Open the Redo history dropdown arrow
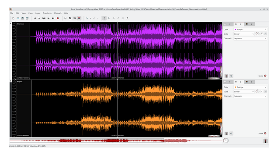This screenshot has height=158, width=278. coord(97,18)
